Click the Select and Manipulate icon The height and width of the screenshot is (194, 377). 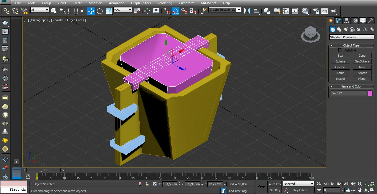point(147,11)
